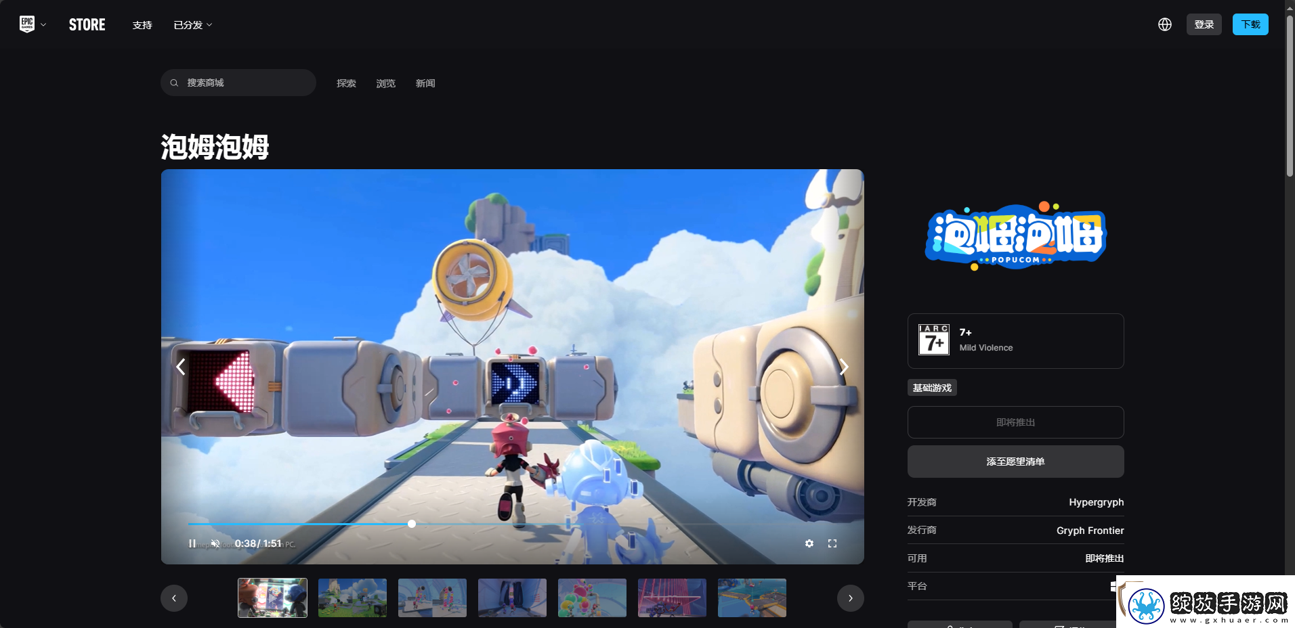1295x628 pixels.
Task: Click the 添至愿望清单 button
Action: click(1016, 462)
